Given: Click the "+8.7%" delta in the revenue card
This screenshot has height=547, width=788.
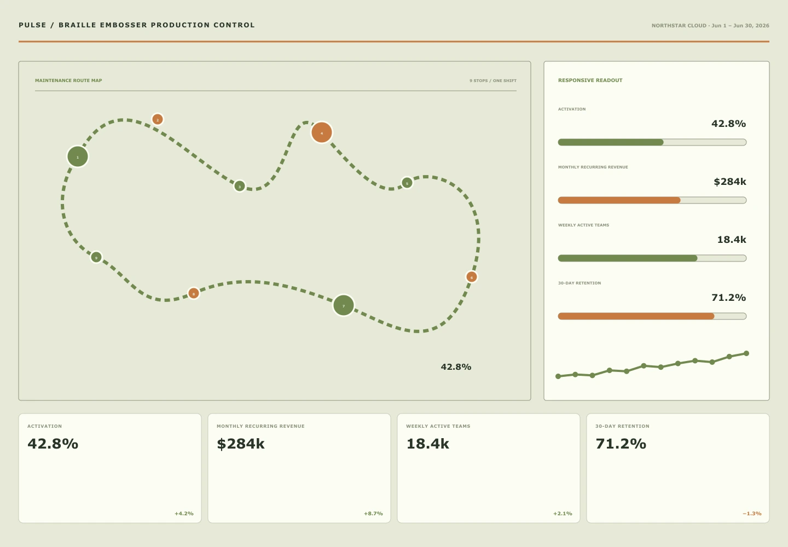Looking at the screenshot, I should [373, 514].
